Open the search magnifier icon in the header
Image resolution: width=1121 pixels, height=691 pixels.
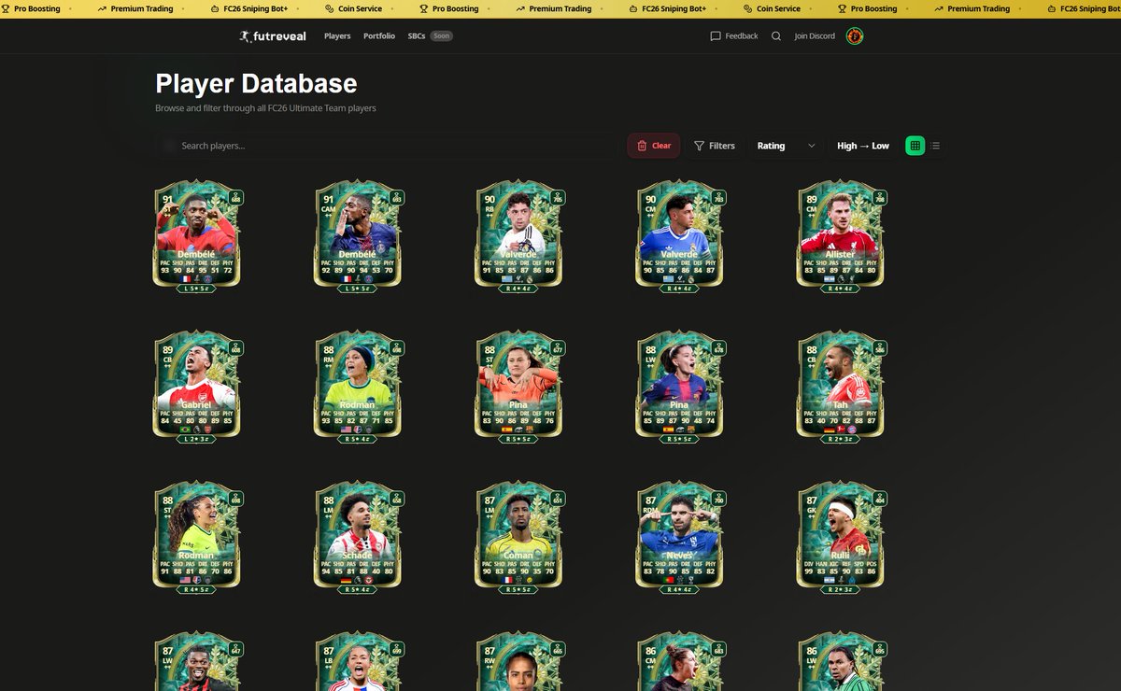tap(776, 36)
